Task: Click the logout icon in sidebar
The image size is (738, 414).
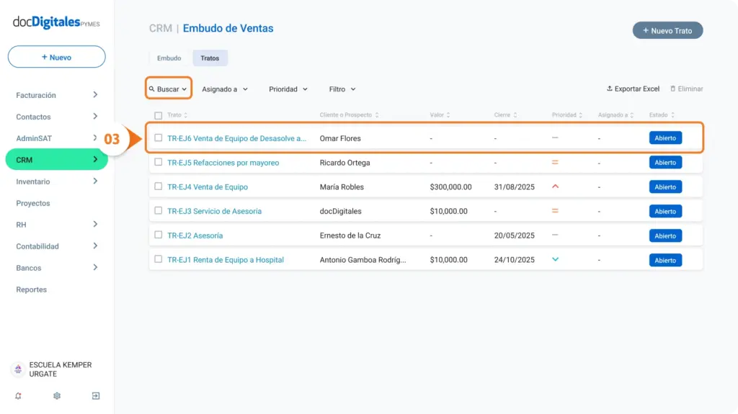Action: click(x=96, y=396)
